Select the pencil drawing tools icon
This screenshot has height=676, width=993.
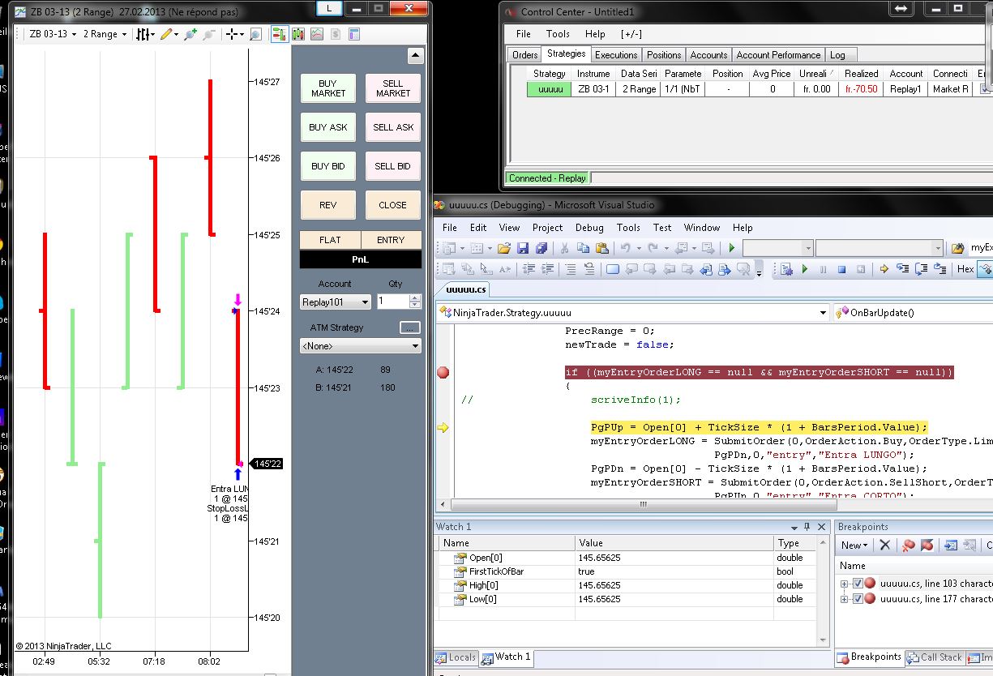click(168, 34)
